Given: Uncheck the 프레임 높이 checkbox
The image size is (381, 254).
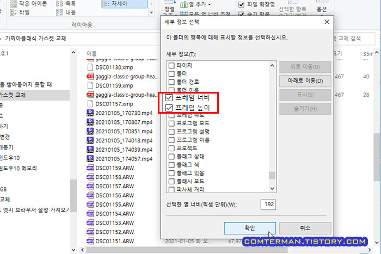Looking at the screenshot, I should [x=169, y=108].
